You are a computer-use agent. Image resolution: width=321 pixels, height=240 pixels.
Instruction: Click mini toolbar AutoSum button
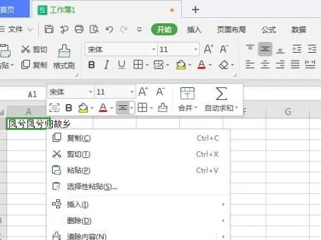221,99
